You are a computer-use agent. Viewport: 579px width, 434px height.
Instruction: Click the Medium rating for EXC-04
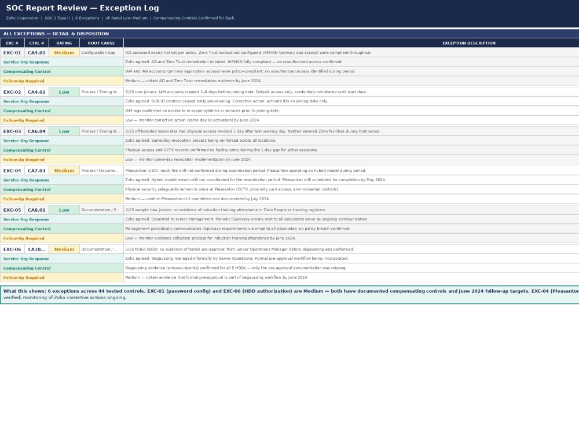click(x=64, y=171)
